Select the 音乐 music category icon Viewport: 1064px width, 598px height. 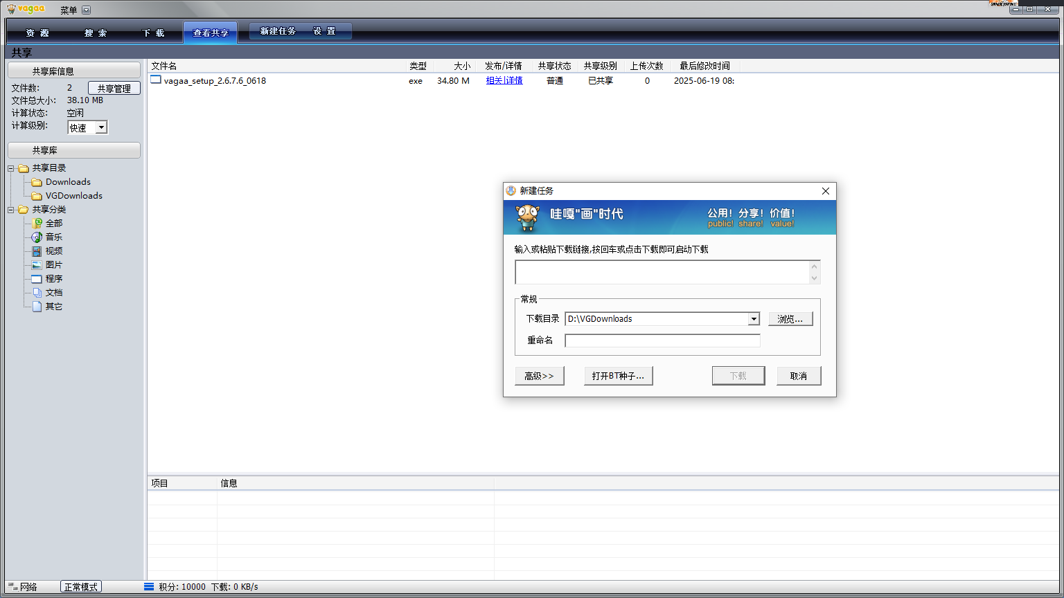click(37, 237)
